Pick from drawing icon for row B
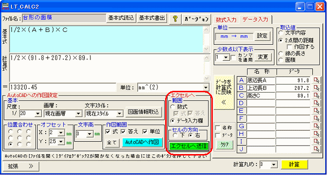The image size is (327, 175). coord(317,88)
